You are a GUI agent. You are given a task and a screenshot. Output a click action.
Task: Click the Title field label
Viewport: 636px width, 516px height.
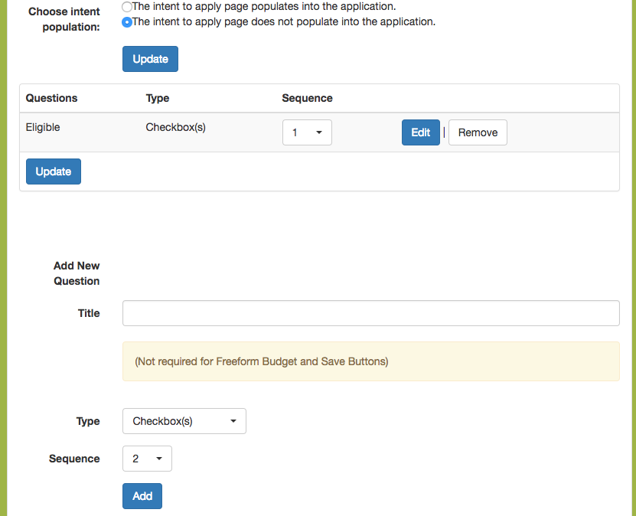click(x=89, y=313)
